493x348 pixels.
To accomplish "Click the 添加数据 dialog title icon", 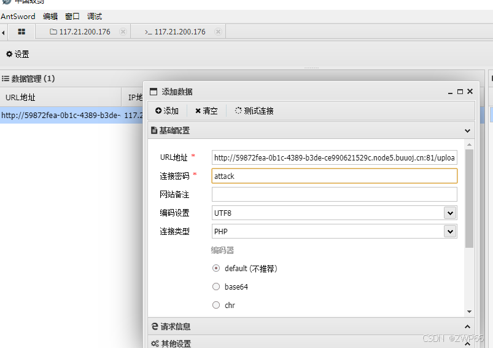I will coord(153,92).
